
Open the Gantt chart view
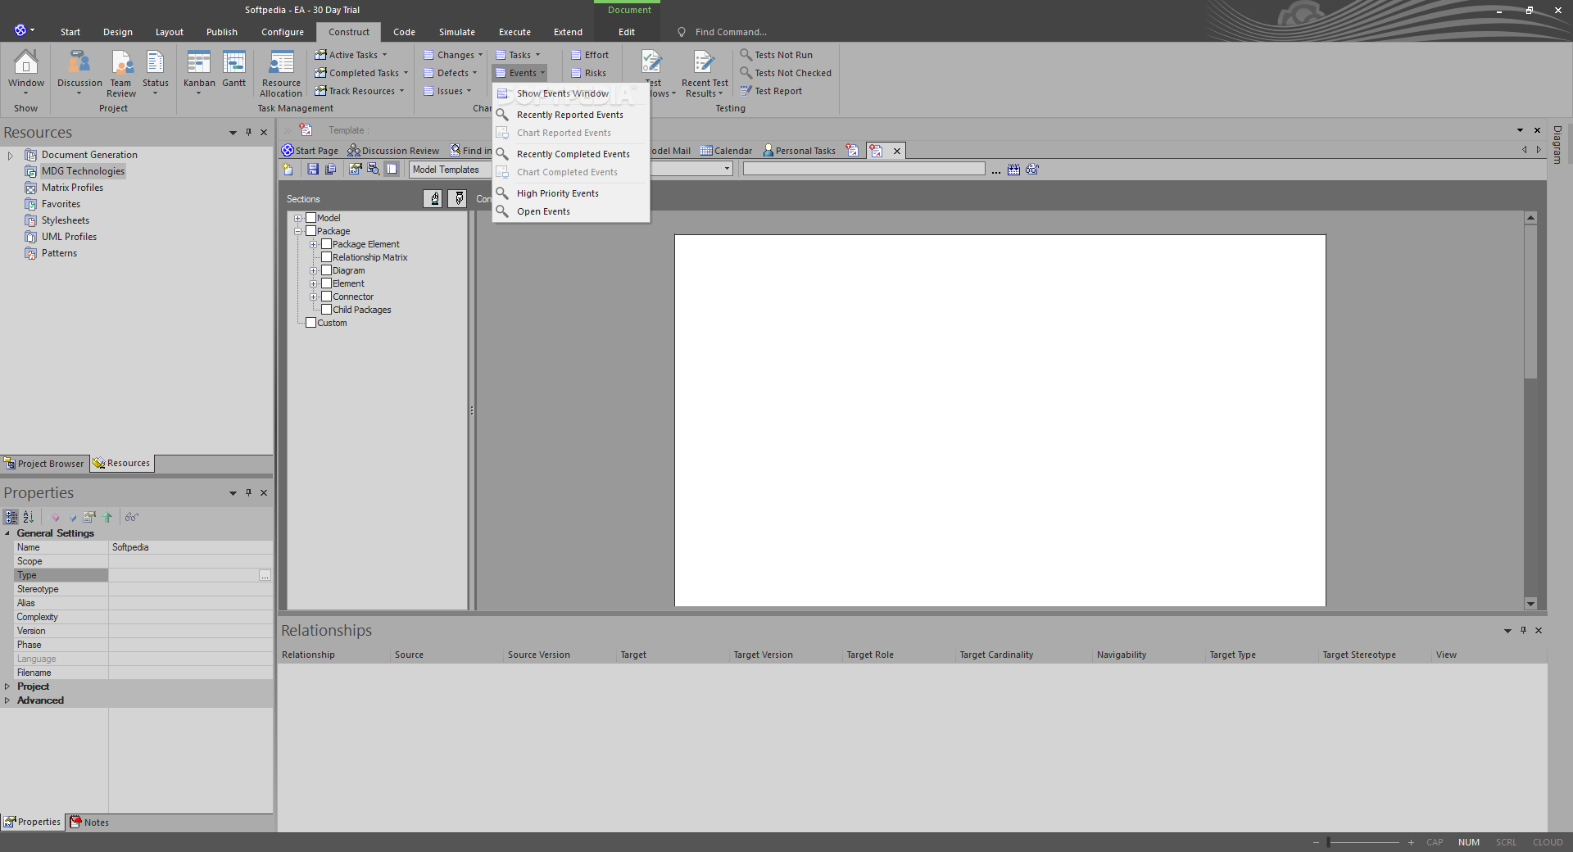click(234, 70)
